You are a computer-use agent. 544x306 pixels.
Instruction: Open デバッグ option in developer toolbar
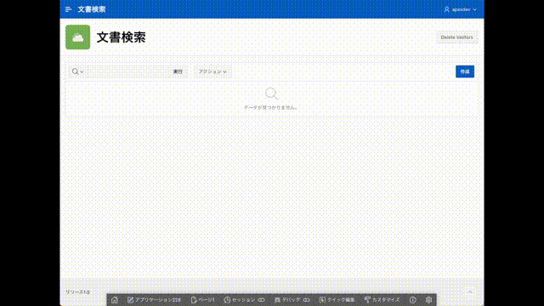tap(292, 300)
